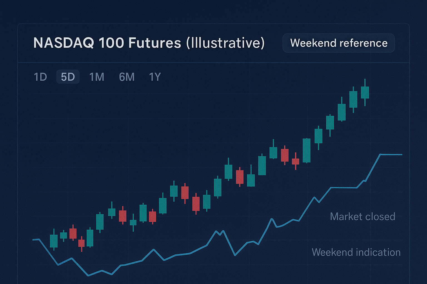This screenshot has height=284, width=427.
Task: Select the second-to-last green candlestick
Action: (353, 99)
